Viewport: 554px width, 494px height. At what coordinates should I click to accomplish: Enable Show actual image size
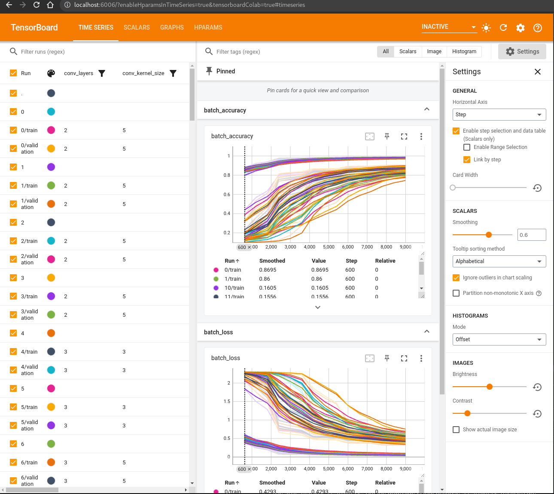point(456,430)
